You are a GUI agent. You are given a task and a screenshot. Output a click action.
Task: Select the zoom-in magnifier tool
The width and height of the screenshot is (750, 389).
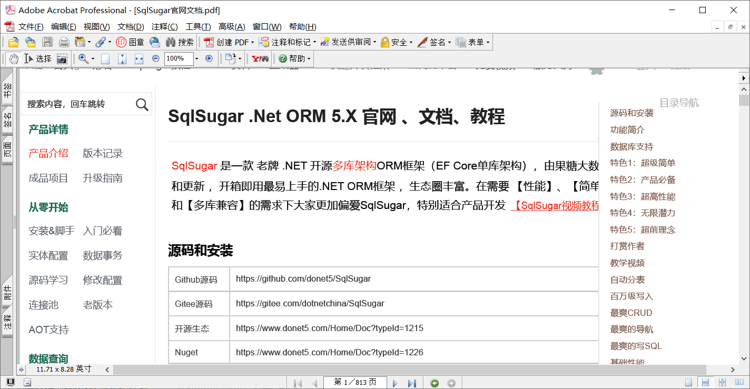(x=83, y=58)
